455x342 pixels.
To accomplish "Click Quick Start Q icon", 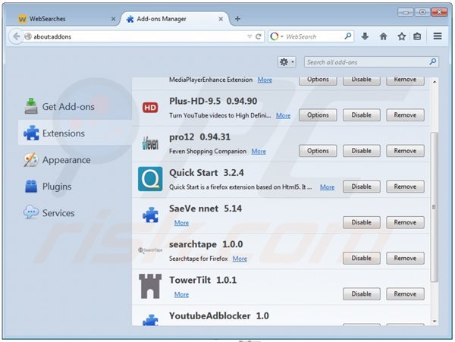I will click(x=150, y=179).
